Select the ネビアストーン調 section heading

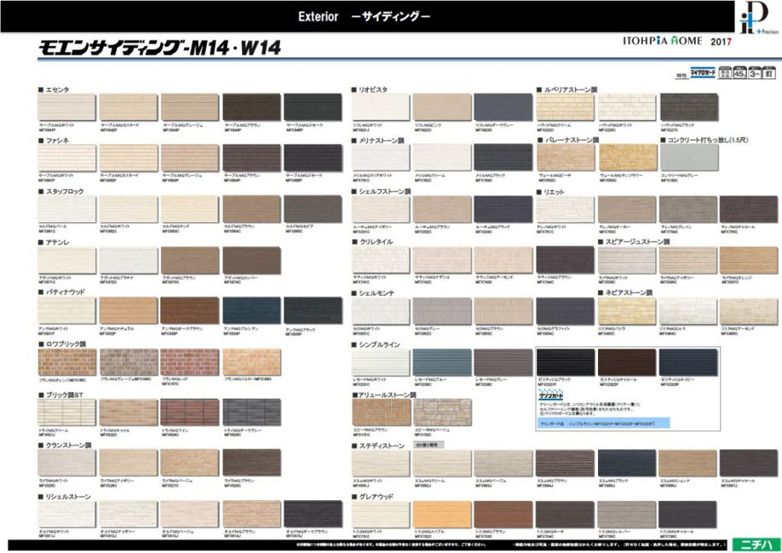pos(625,293)
